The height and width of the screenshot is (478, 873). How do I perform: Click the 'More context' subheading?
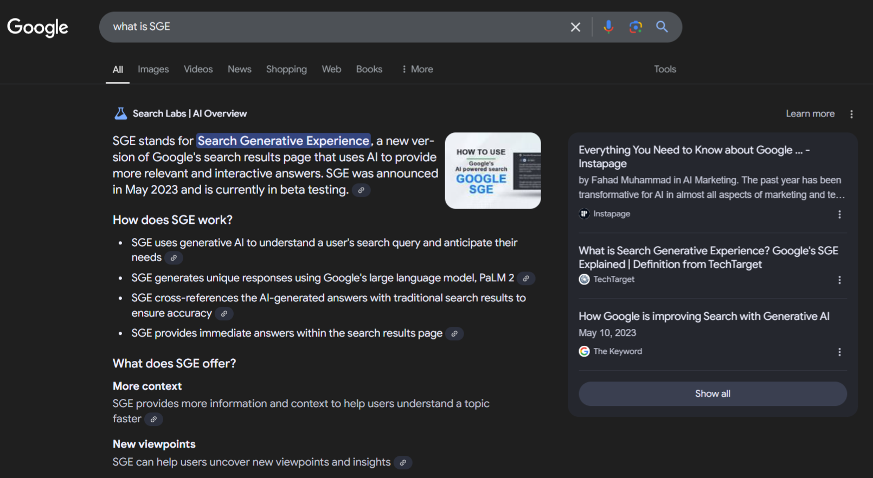coord(147,386)
